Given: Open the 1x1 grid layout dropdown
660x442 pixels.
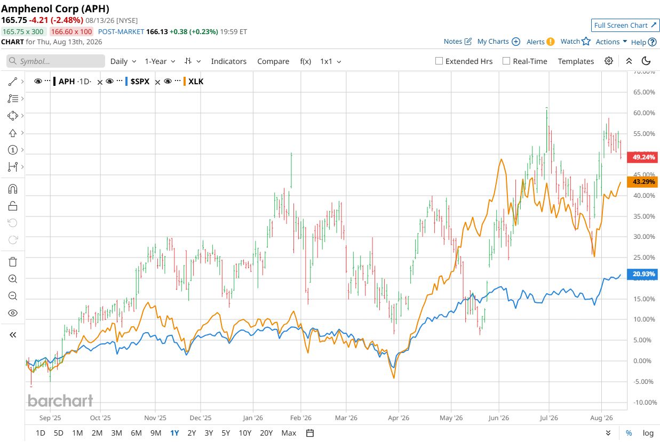Looking at the screenshot, I should [331, 61].
